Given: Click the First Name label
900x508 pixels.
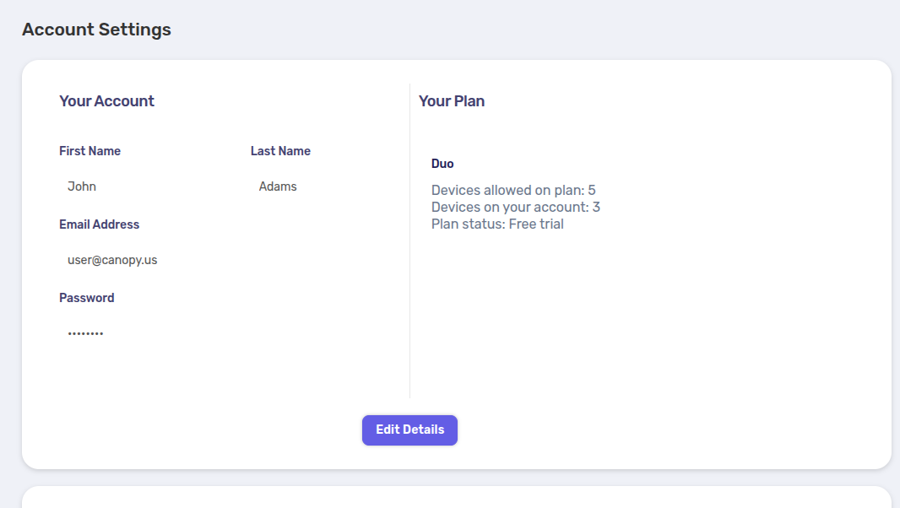Looking at the screenshot, I should tap(90, 151).
